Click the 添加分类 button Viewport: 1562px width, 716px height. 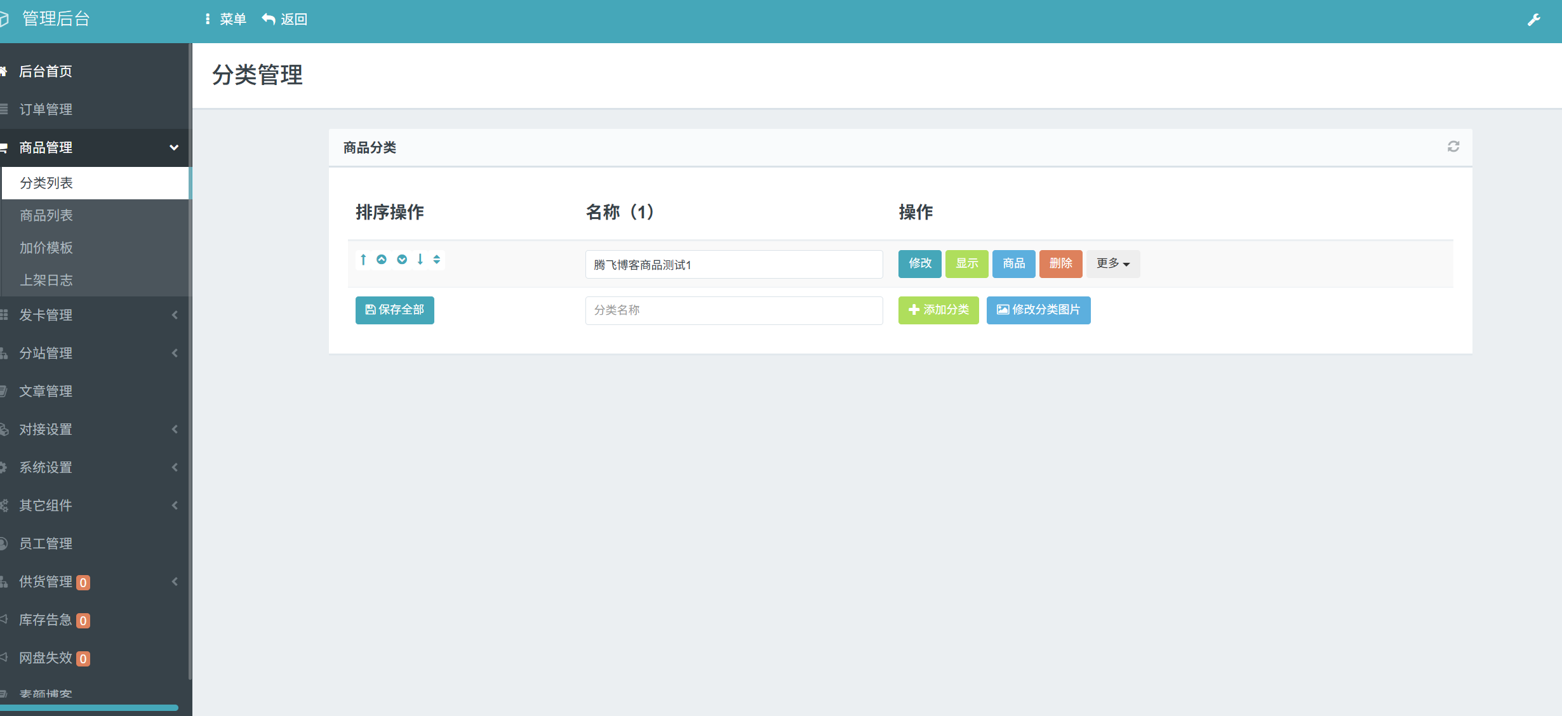click(x=938, y=310)
